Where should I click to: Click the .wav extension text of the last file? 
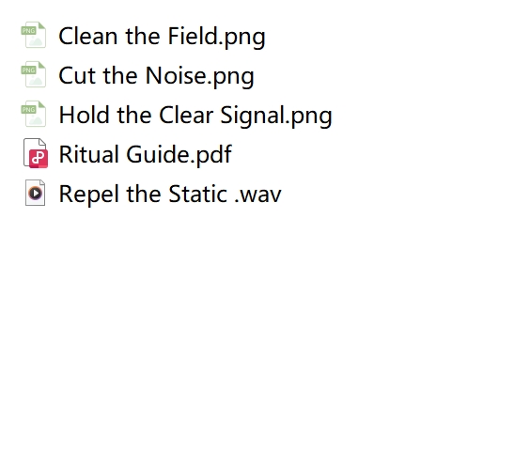pos(258,195)
